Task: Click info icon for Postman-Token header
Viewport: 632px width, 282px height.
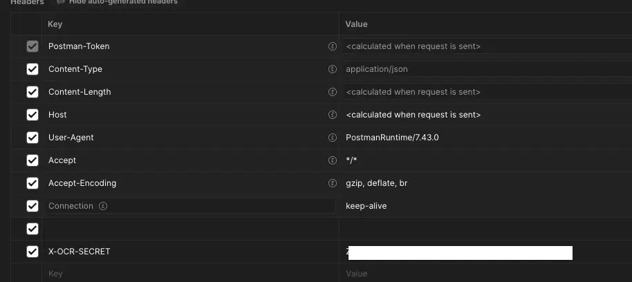Action: coord(332,46)
